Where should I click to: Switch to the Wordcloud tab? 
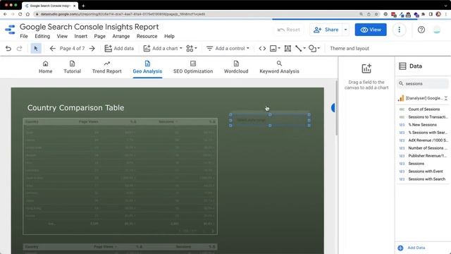pyautogui.click(x=236, y=68)
